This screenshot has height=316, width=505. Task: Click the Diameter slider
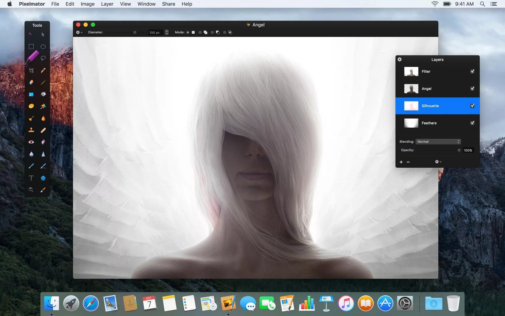(125, 32)
